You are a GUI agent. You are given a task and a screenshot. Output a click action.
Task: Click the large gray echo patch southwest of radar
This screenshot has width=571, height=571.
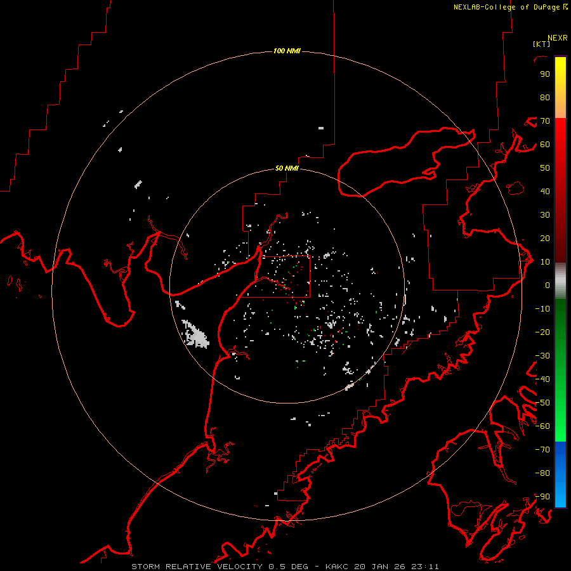[x=195, y=334]
